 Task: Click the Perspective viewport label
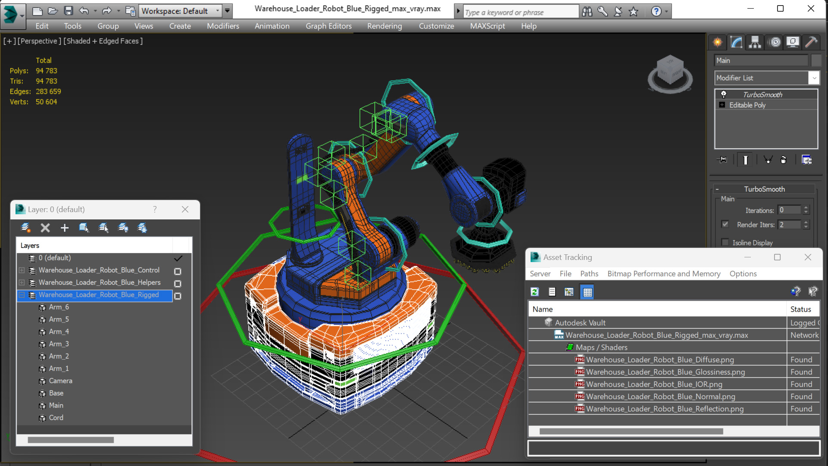(x=38, y=41)
